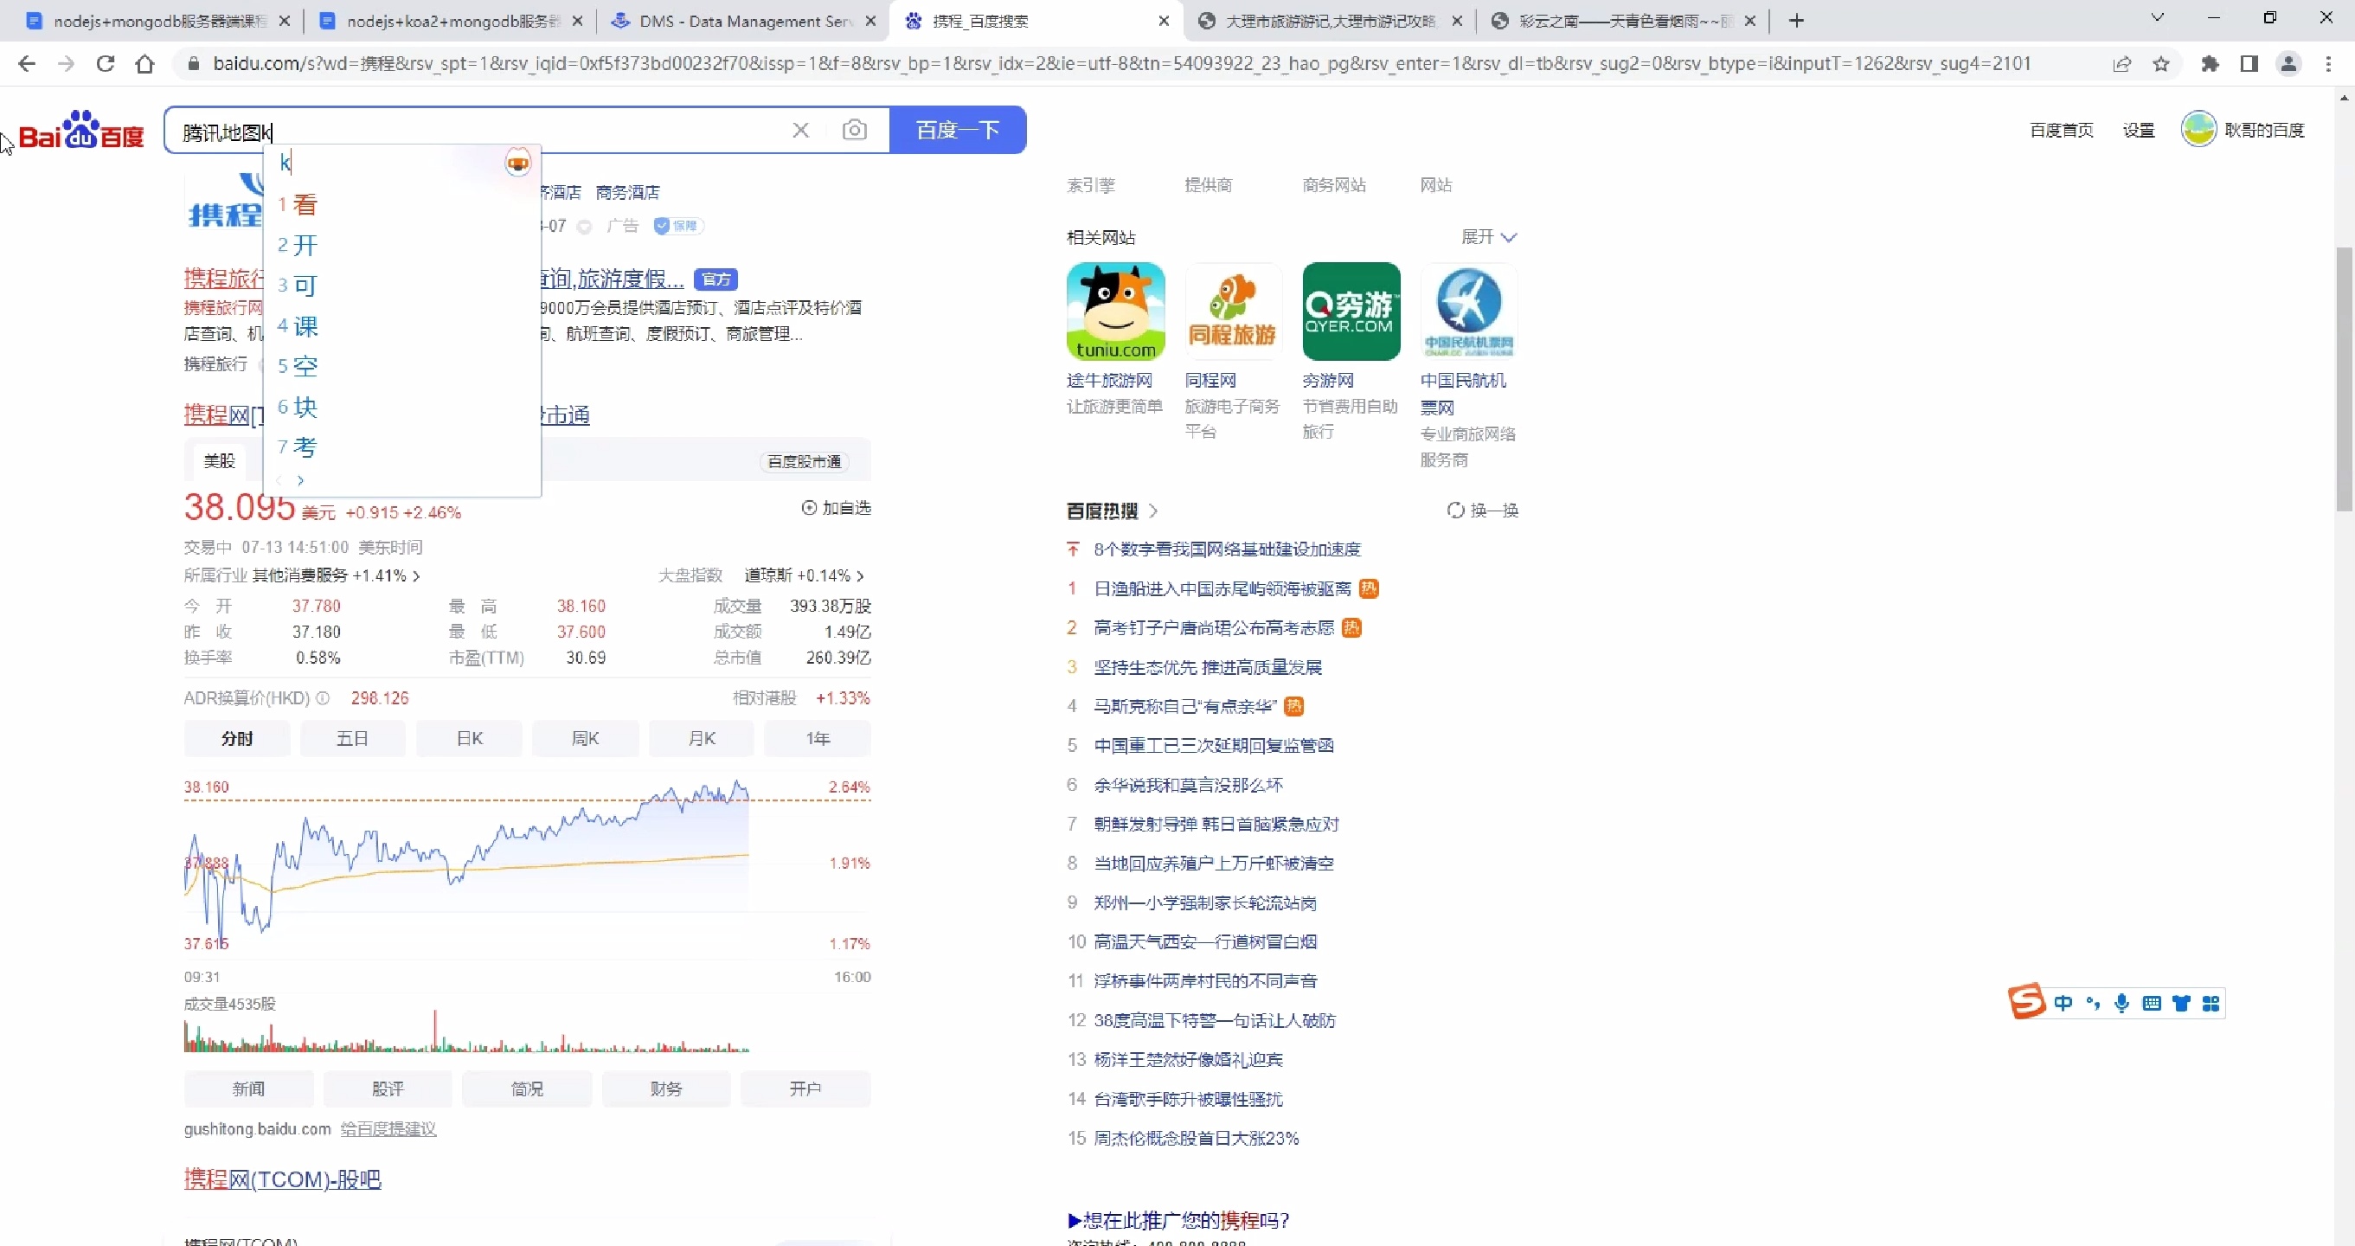
Task: Open the tab search chevron
Action: [2157, 16]
